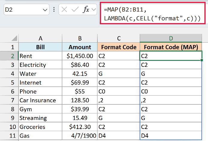Click the $412.30 amount cell
Viewport: 208px width, 141px height.
pos(80,127)
